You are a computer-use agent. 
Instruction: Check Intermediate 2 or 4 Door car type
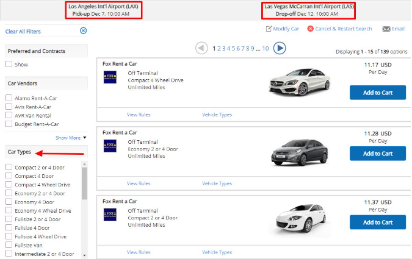9,254
